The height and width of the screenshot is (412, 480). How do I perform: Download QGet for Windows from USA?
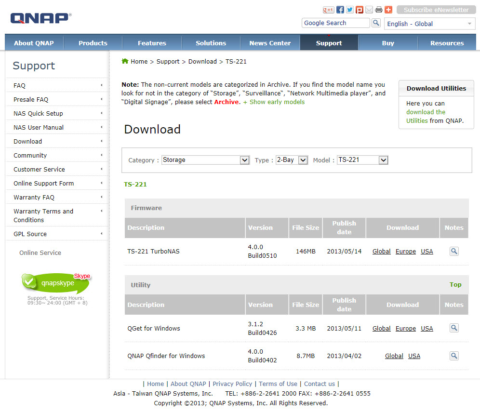tap(427, 329)
